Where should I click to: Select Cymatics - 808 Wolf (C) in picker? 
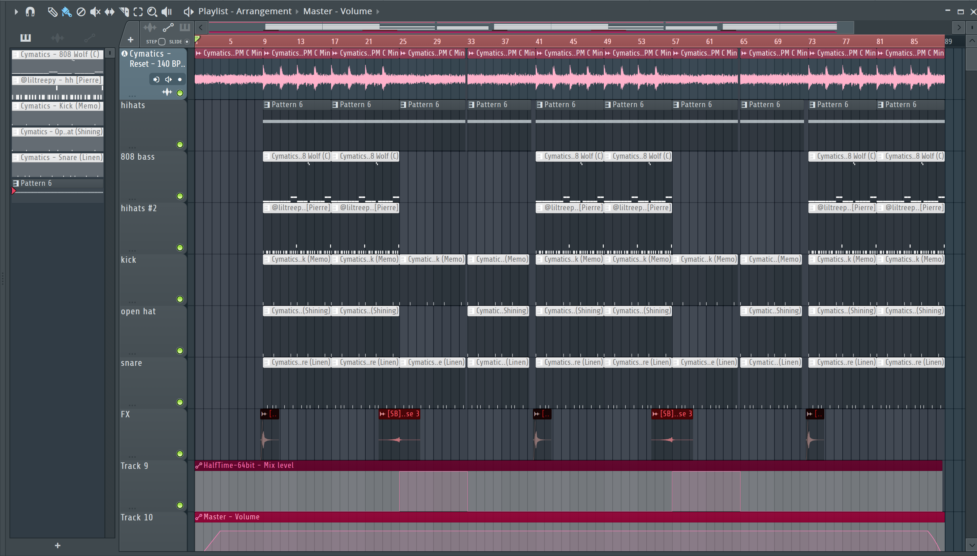click(58, 61)
